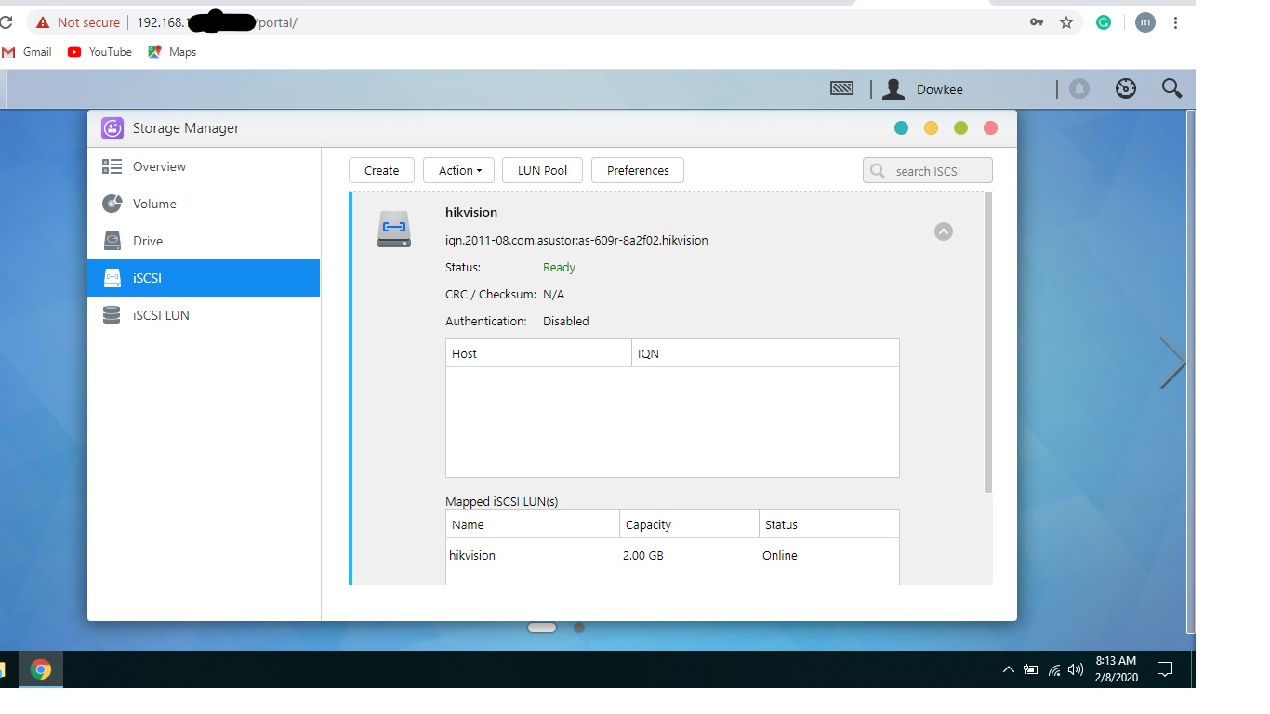Open the Action dropdown menu

[459, 170]
